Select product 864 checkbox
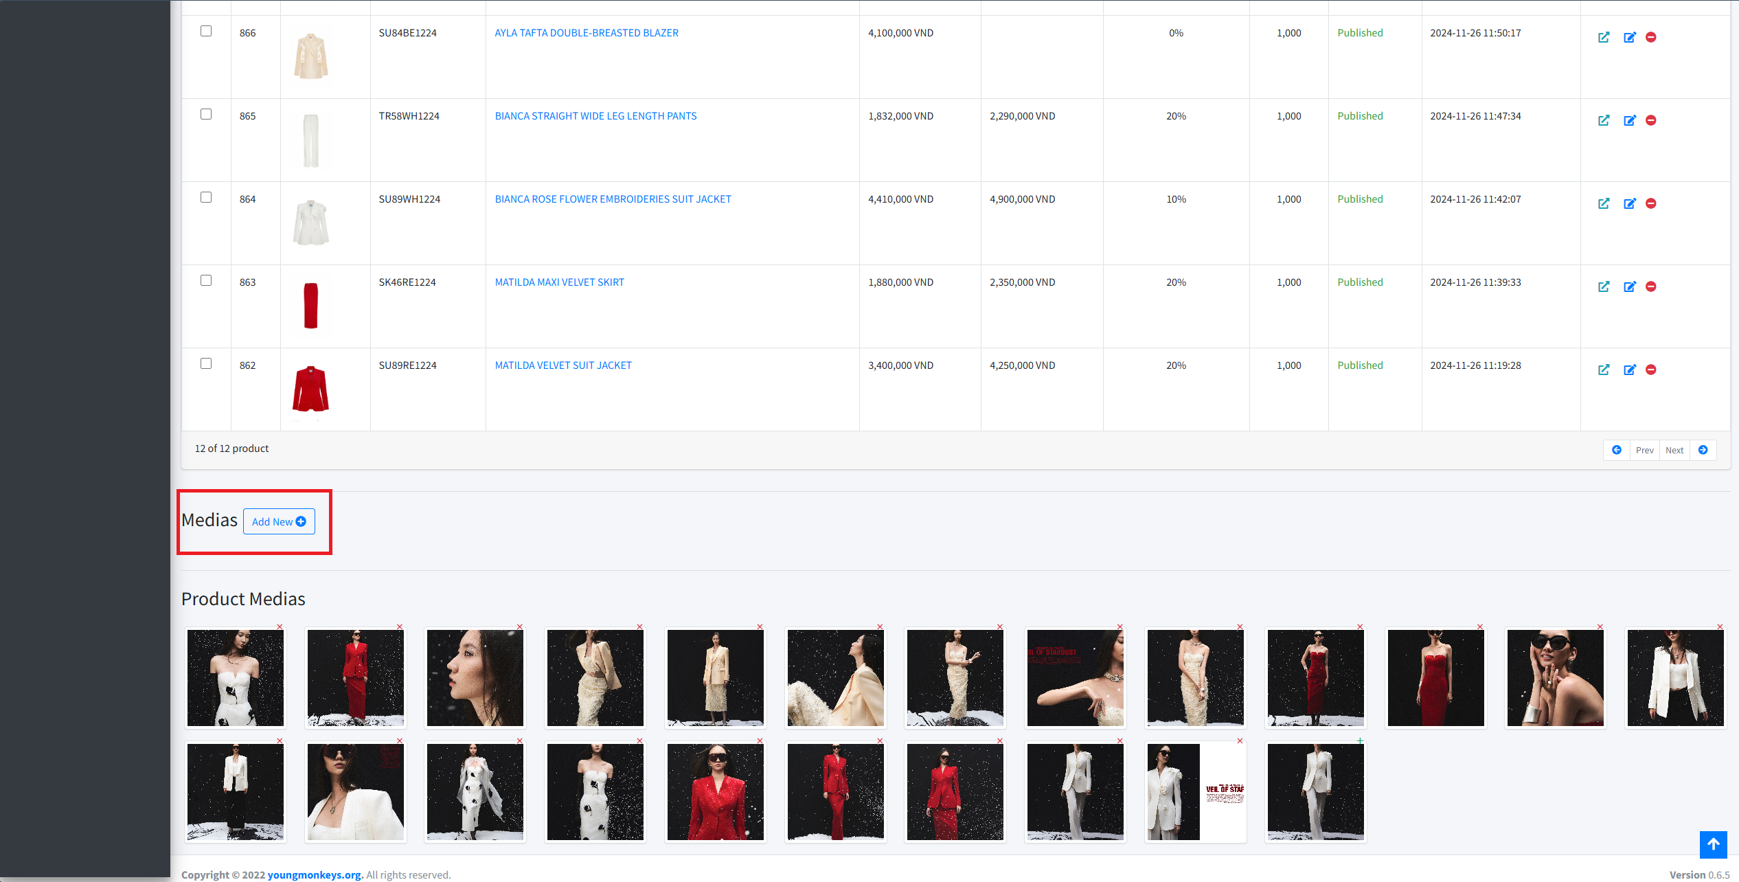 point(206,197)
